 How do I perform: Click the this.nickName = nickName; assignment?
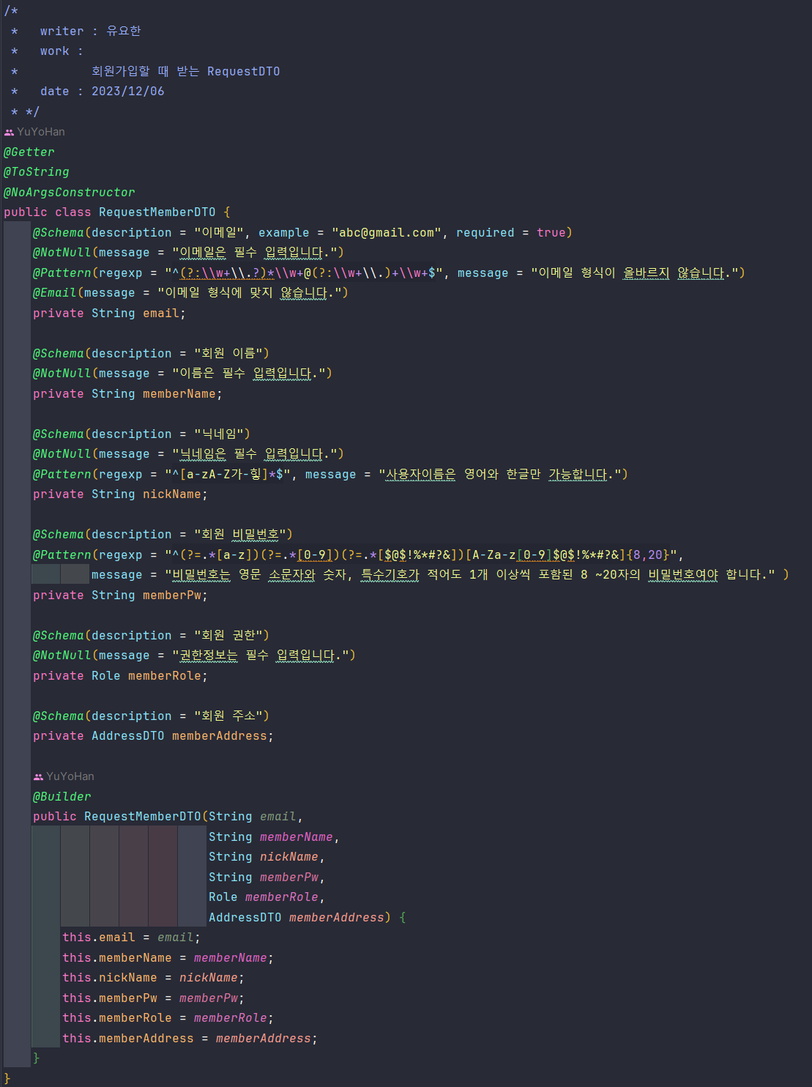(153, 978)
